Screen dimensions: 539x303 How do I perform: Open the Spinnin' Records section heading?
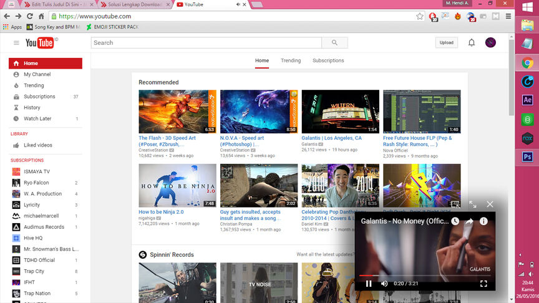pos(172,254)
